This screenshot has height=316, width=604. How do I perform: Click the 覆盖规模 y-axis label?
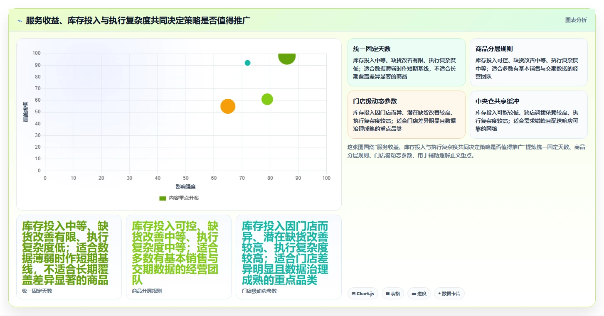point(26,112)
